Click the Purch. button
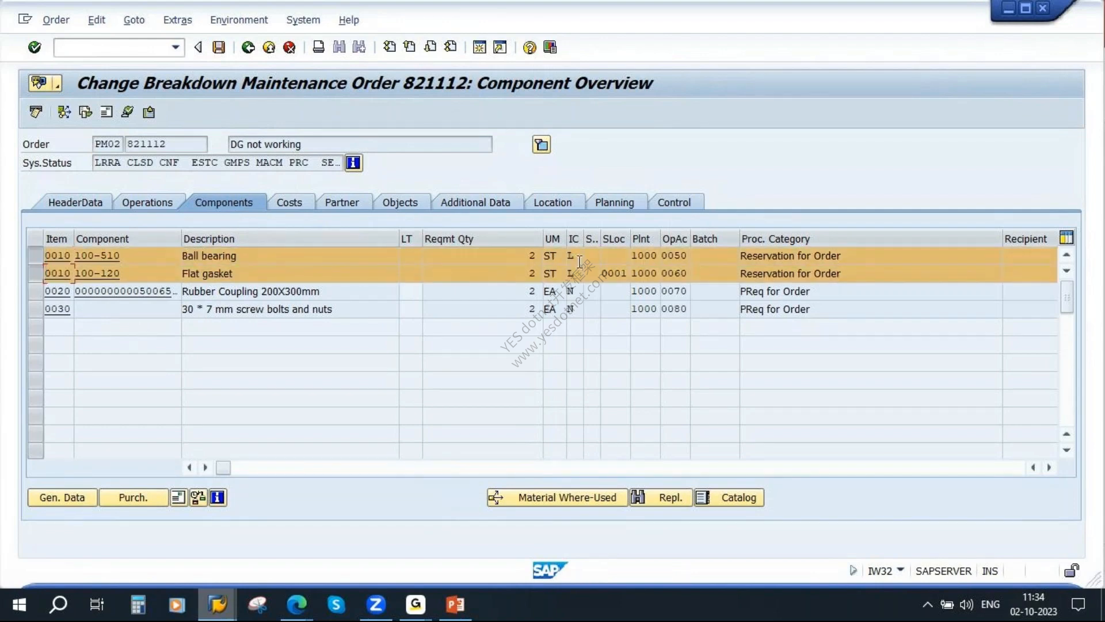Viewport: 1105px width, 622px height. (x=133, y=498)
